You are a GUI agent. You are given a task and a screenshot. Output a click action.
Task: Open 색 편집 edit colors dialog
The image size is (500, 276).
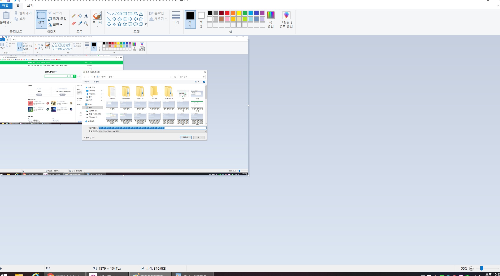coord(271,20)
